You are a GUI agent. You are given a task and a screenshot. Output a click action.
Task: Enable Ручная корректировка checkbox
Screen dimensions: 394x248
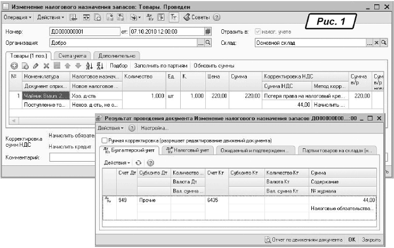pyautogui.click(x=104, y=140)
